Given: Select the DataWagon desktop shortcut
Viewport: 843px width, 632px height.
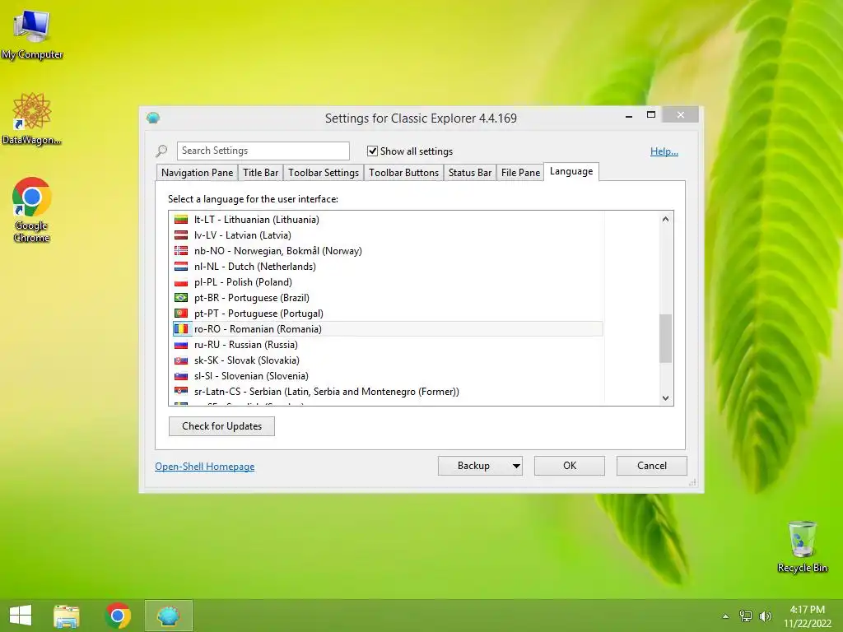Looking at the screenshot, I should point(32,118).
